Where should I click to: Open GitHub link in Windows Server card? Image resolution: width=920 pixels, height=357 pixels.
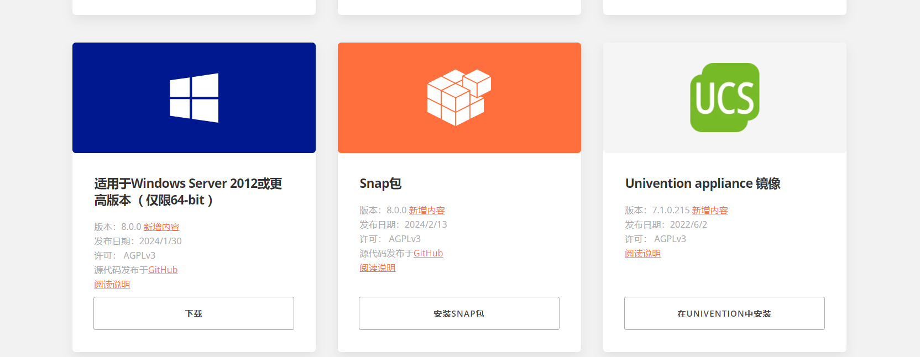163,270
